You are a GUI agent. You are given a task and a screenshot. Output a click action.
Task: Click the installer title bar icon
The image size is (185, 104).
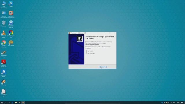tap(70, 33)
